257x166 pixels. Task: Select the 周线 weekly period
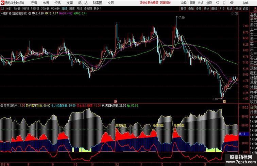coord(72,9)
